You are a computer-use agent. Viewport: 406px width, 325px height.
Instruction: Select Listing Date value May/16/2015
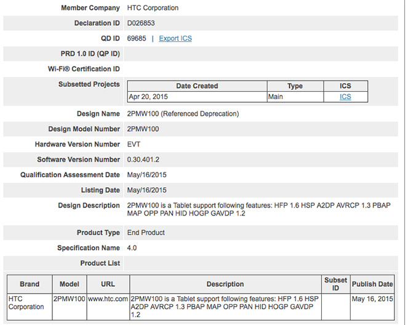tap(146, 190)
